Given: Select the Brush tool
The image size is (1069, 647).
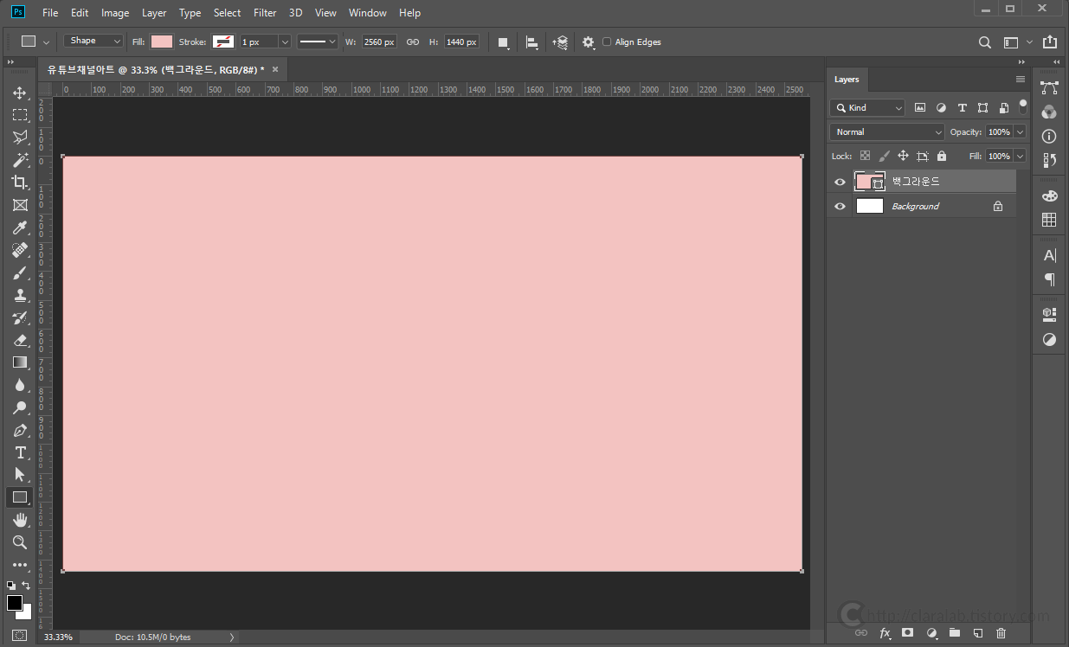Looking at the screenshot, I should (19, 272).
